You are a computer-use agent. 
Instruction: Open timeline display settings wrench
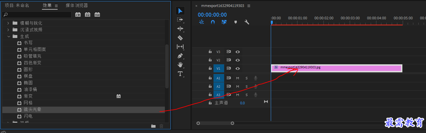click(x=247, y=22)
